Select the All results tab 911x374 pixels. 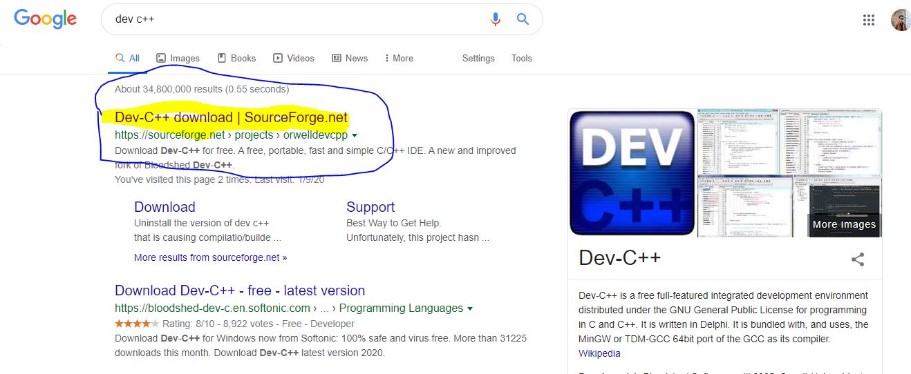pyautogui.click(x=128, y=59)
